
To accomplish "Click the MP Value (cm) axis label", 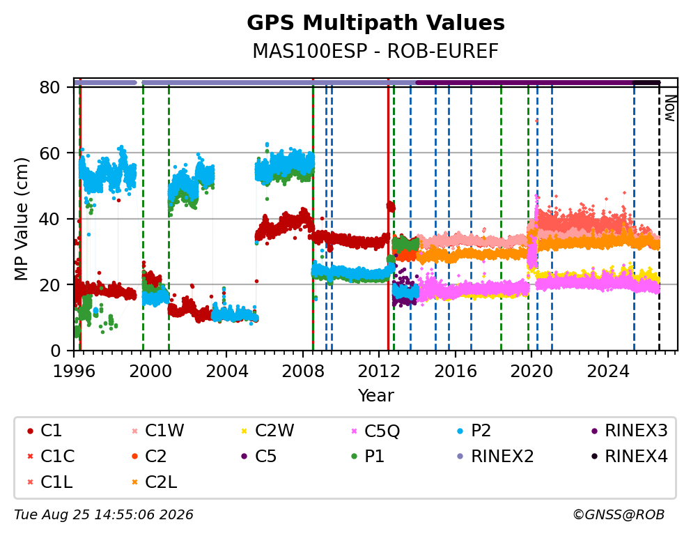I will click(21, 219).
